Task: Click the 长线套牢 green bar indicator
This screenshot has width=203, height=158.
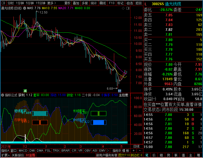Action: click(x=98, y=113)
